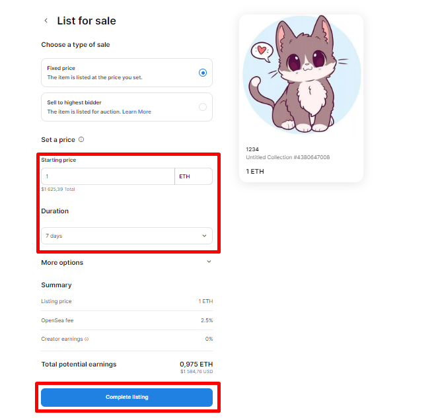The image size is (440, 418).
Task: Click the Starting price input field
Action: click(x=108, y=176)
